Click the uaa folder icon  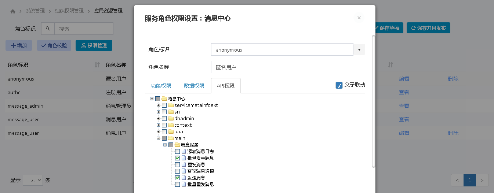(171, 132)
